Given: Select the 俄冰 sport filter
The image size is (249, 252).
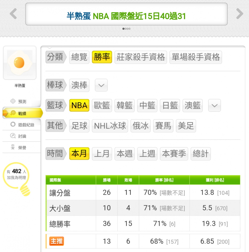Looking at the screenshot, I should pyautogui.click(x=141, y=126).
